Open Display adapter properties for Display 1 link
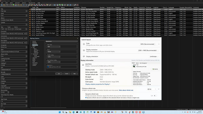Screen dimensions: 203x114 pos(98,84)
